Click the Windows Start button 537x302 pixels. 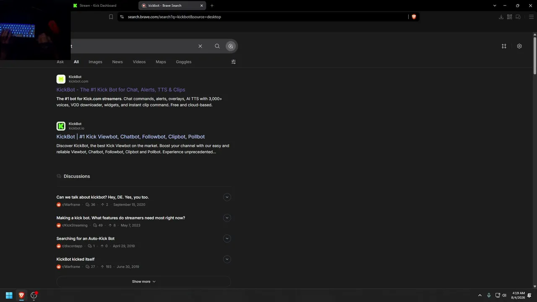coord(9,295)
